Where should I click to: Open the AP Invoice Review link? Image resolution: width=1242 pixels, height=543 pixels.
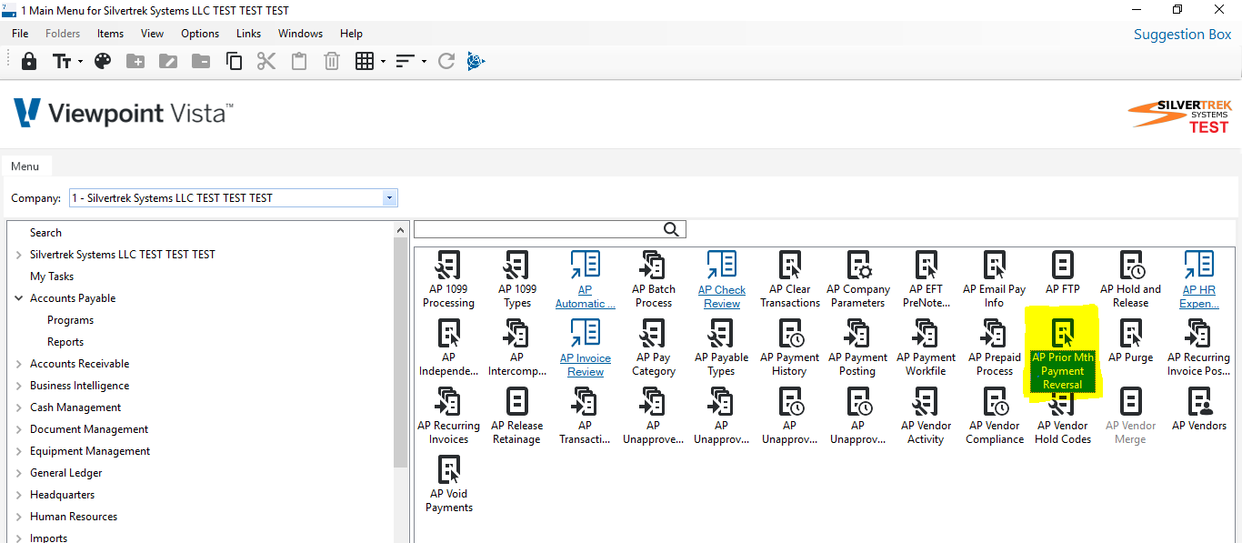click(586, 348)
